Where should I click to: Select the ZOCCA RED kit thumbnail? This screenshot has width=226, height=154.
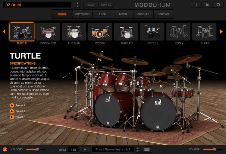(48, 31)
